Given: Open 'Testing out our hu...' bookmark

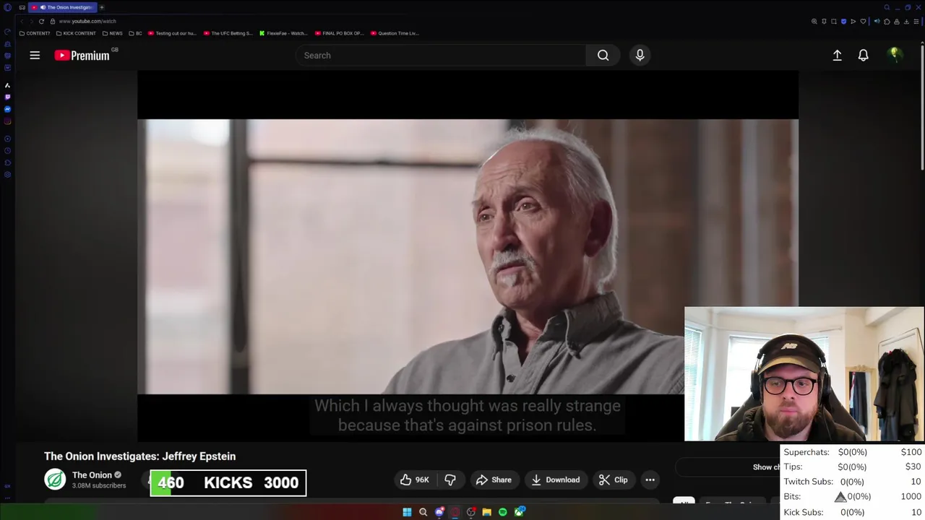Looking at the screenshot, I should pos(172,33).
